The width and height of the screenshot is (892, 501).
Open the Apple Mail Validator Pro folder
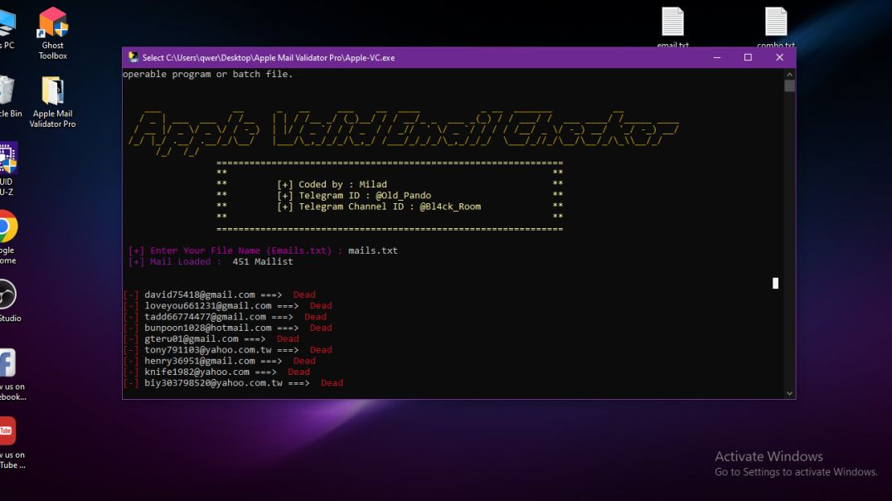pyautogui.click(x=52, y=103)
